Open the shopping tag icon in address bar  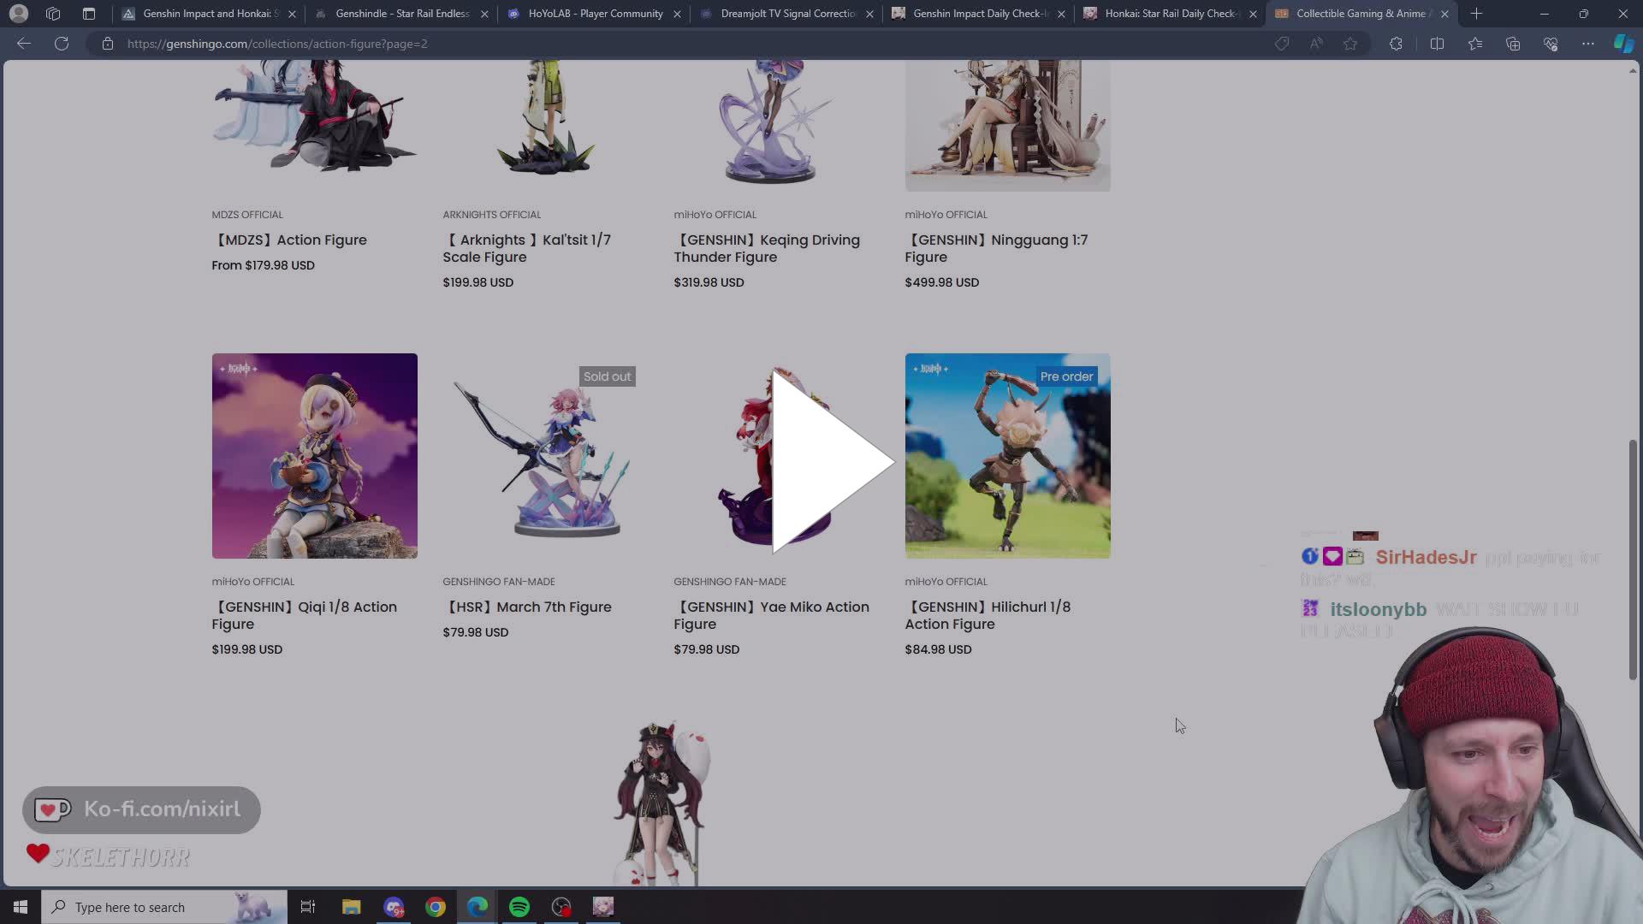tap(1283, 44)
